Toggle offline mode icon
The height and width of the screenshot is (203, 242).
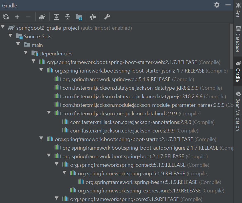[93, 17]
